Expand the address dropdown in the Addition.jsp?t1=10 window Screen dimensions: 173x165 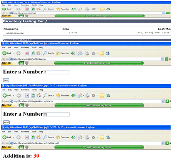point(163,101)
